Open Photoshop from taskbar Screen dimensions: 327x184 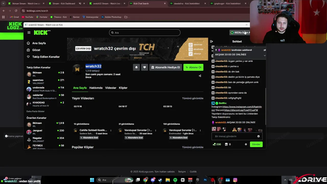coord(205,180)
